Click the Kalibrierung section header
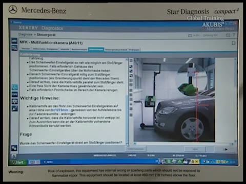This screenshot has width=246, height=184. point(30,55)
